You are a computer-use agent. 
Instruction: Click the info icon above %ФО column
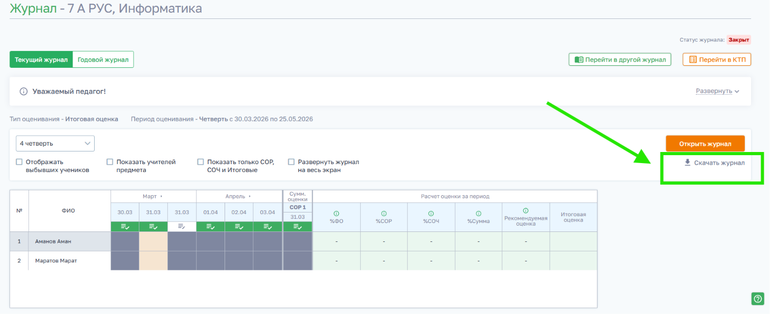(x=336, y=214)
